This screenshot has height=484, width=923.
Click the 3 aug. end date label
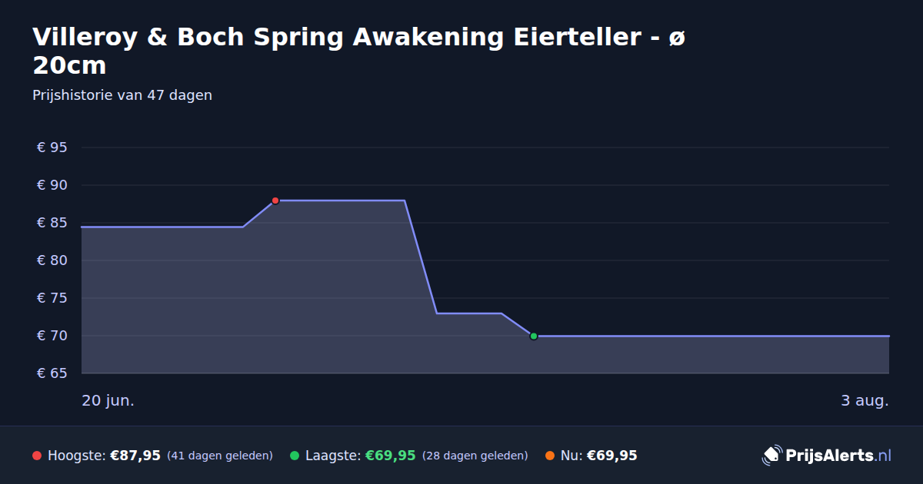[x=865, y=401]
